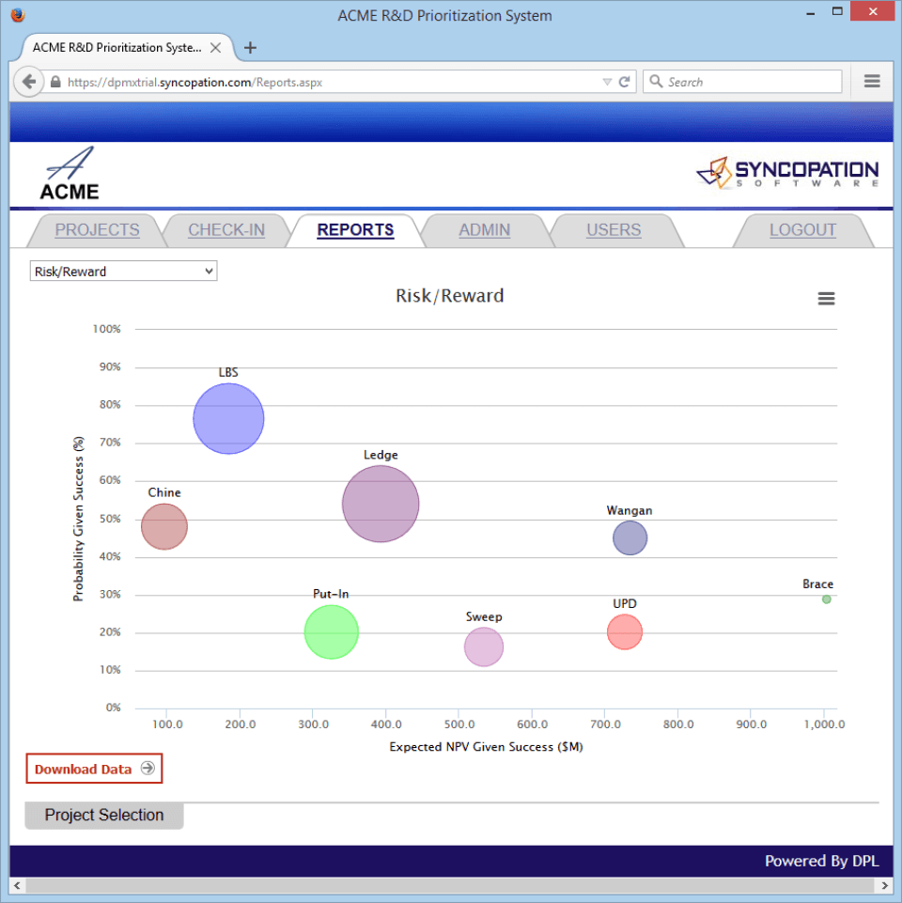Image resolution: width=902 pixels, height=903 pixels.
Task: Reload the page with refresh icon
Action: point(624,82)
